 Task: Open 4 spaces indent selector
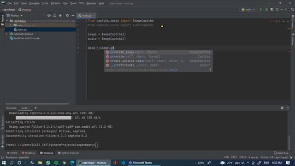tap(254, 157)
